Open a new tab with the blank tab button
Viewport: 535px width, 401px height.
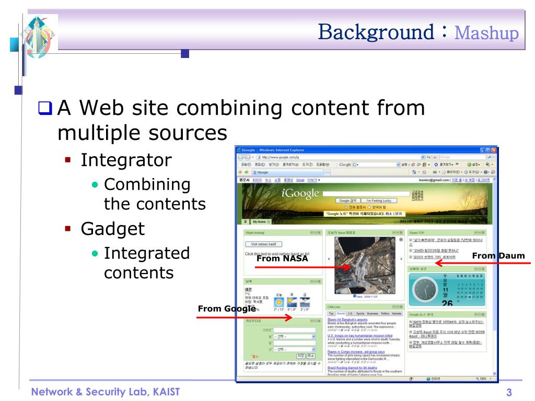pyautogui.click(x=327, y=172)
